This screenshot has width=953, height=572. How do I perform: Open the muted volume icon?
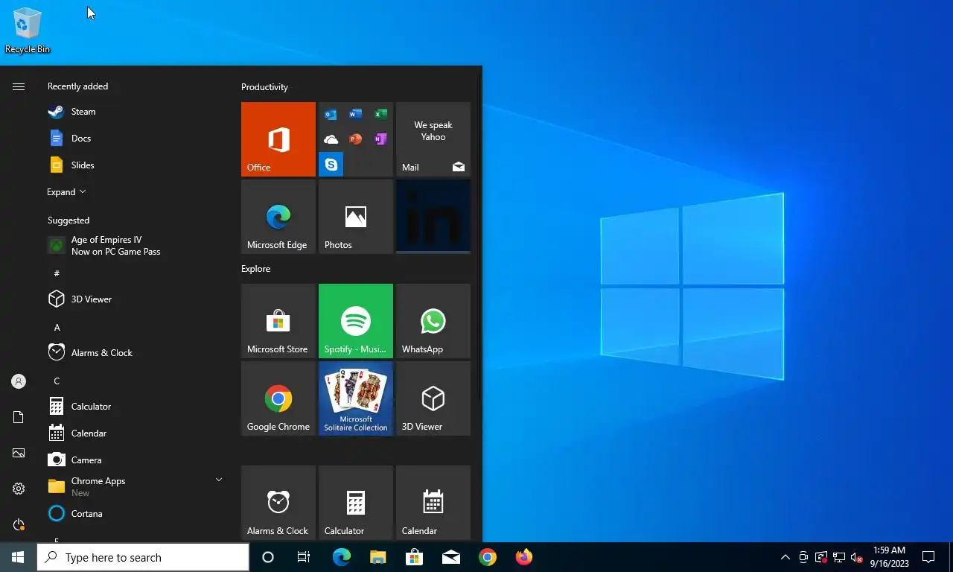tap(857, 557)
